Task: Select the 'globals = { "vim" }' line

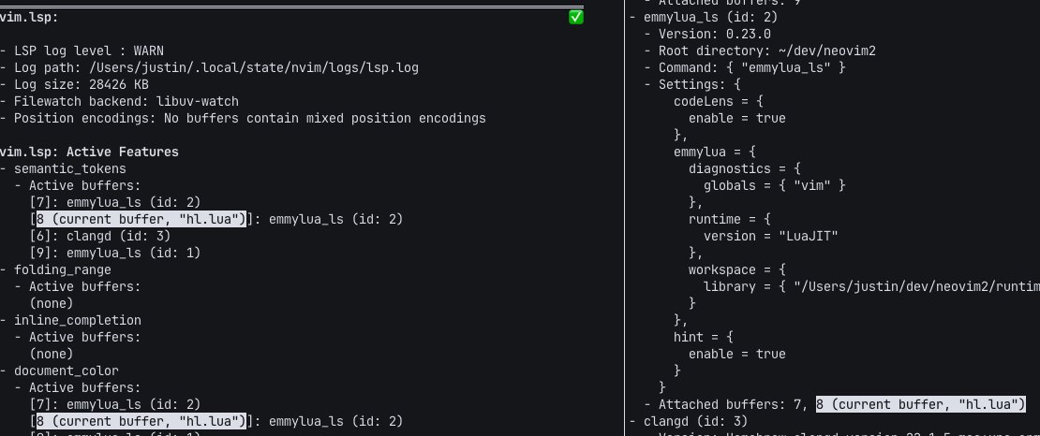Action: 775,185
